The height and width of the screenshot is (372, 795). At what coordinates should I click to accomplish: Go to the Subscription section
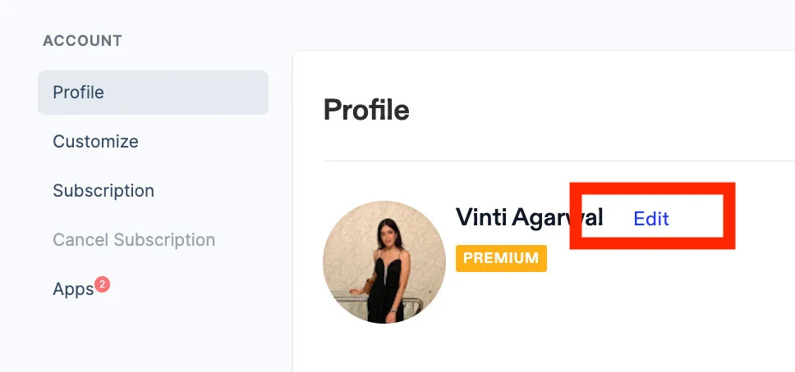coord(103,191)
